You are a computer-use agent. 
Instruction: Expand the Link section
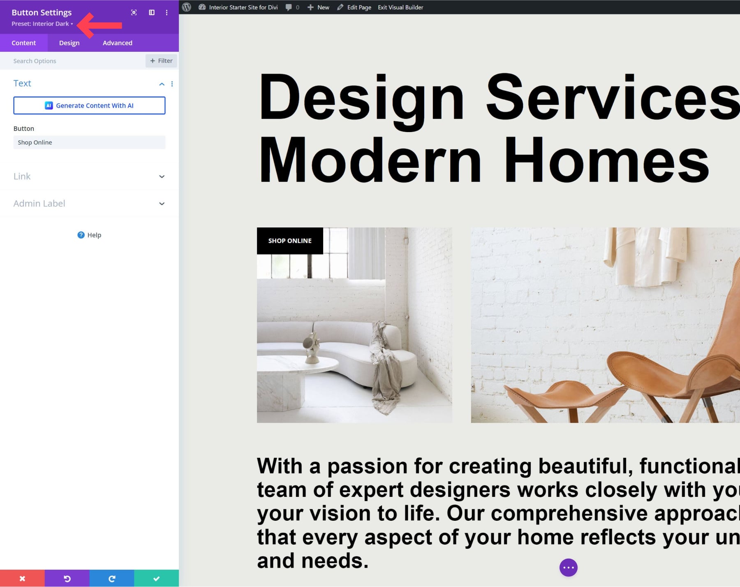[162, 176]
